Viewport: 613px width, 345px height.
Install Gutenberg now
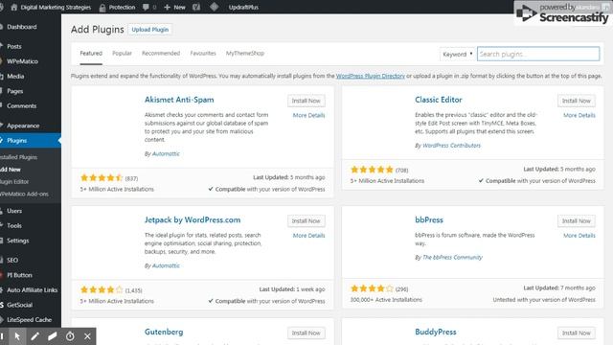pyautogui.click(x=306, y=333)
